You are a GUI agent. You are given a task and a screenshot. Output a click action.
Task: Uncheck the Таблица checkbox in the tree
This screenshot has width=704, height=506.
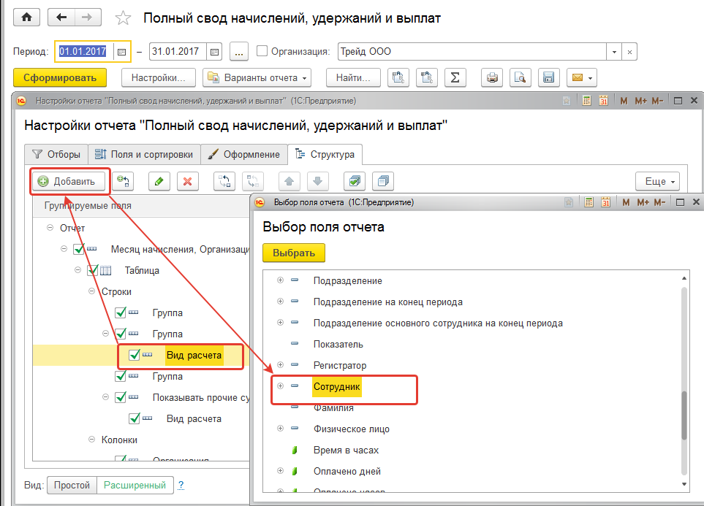pyautogui.click(x=93, y=270)
